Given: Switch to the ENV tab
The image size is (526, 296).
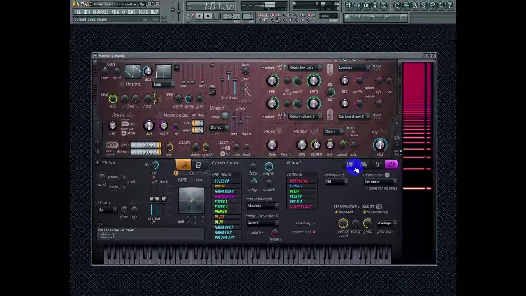Looking at the screenshot, I should coord(350,164).
